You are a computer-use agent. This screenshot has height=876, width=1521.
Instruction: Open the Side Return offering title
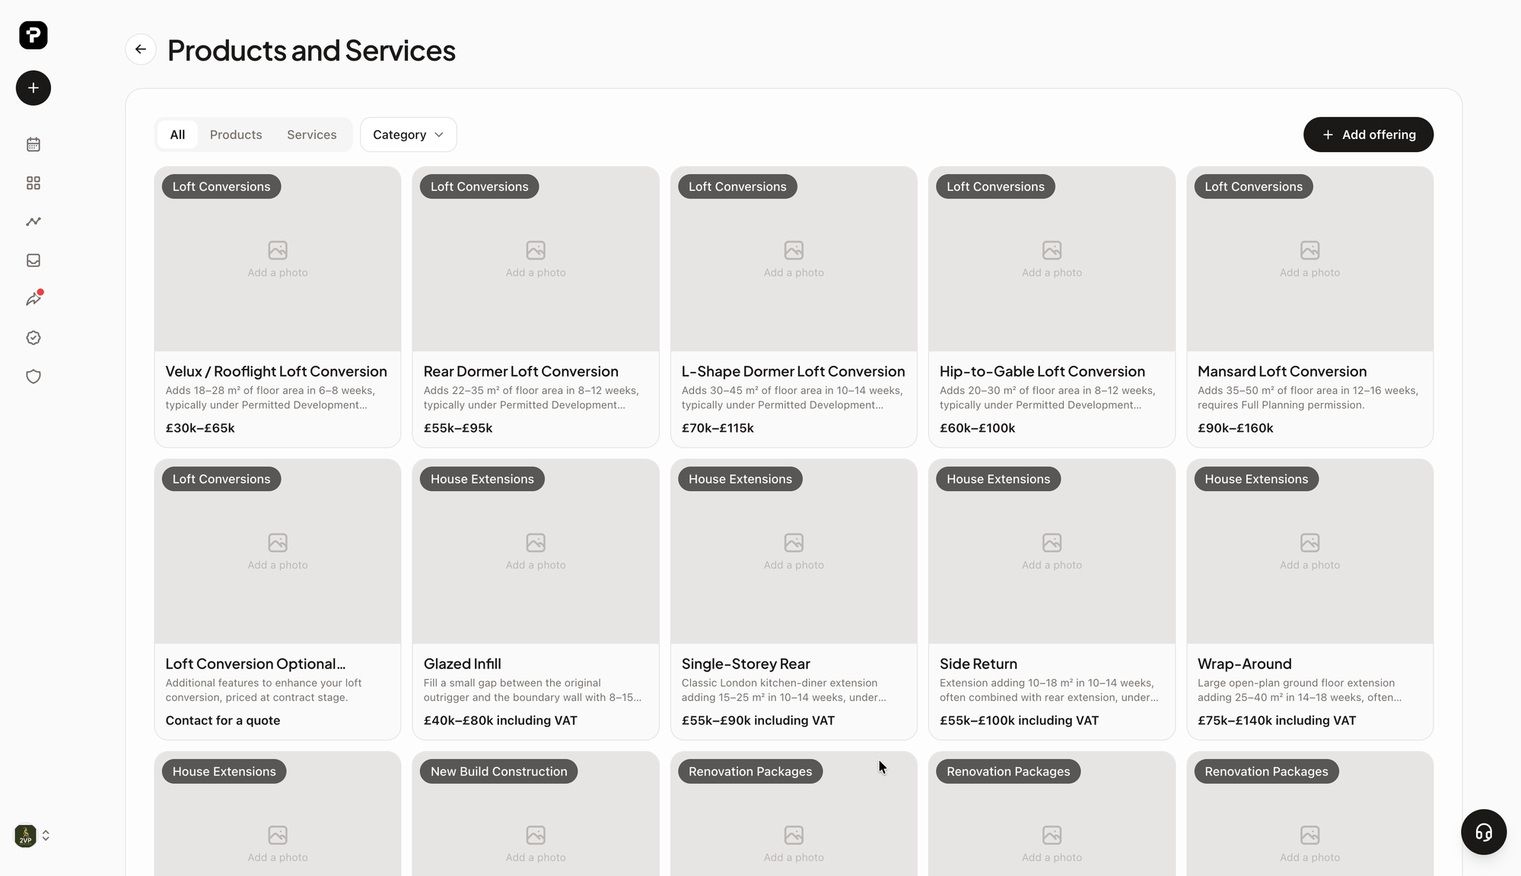pyautogui.click(x=978, y=664)
